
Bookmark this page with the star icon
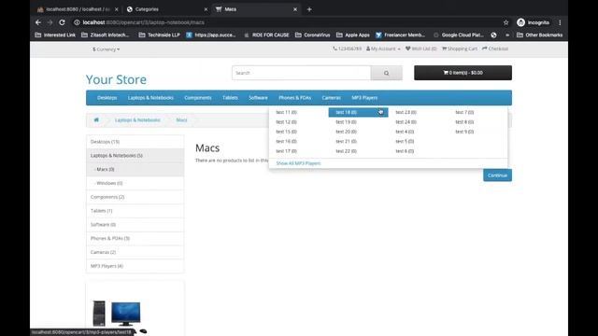pyautogui.click(x=505, y=22)
